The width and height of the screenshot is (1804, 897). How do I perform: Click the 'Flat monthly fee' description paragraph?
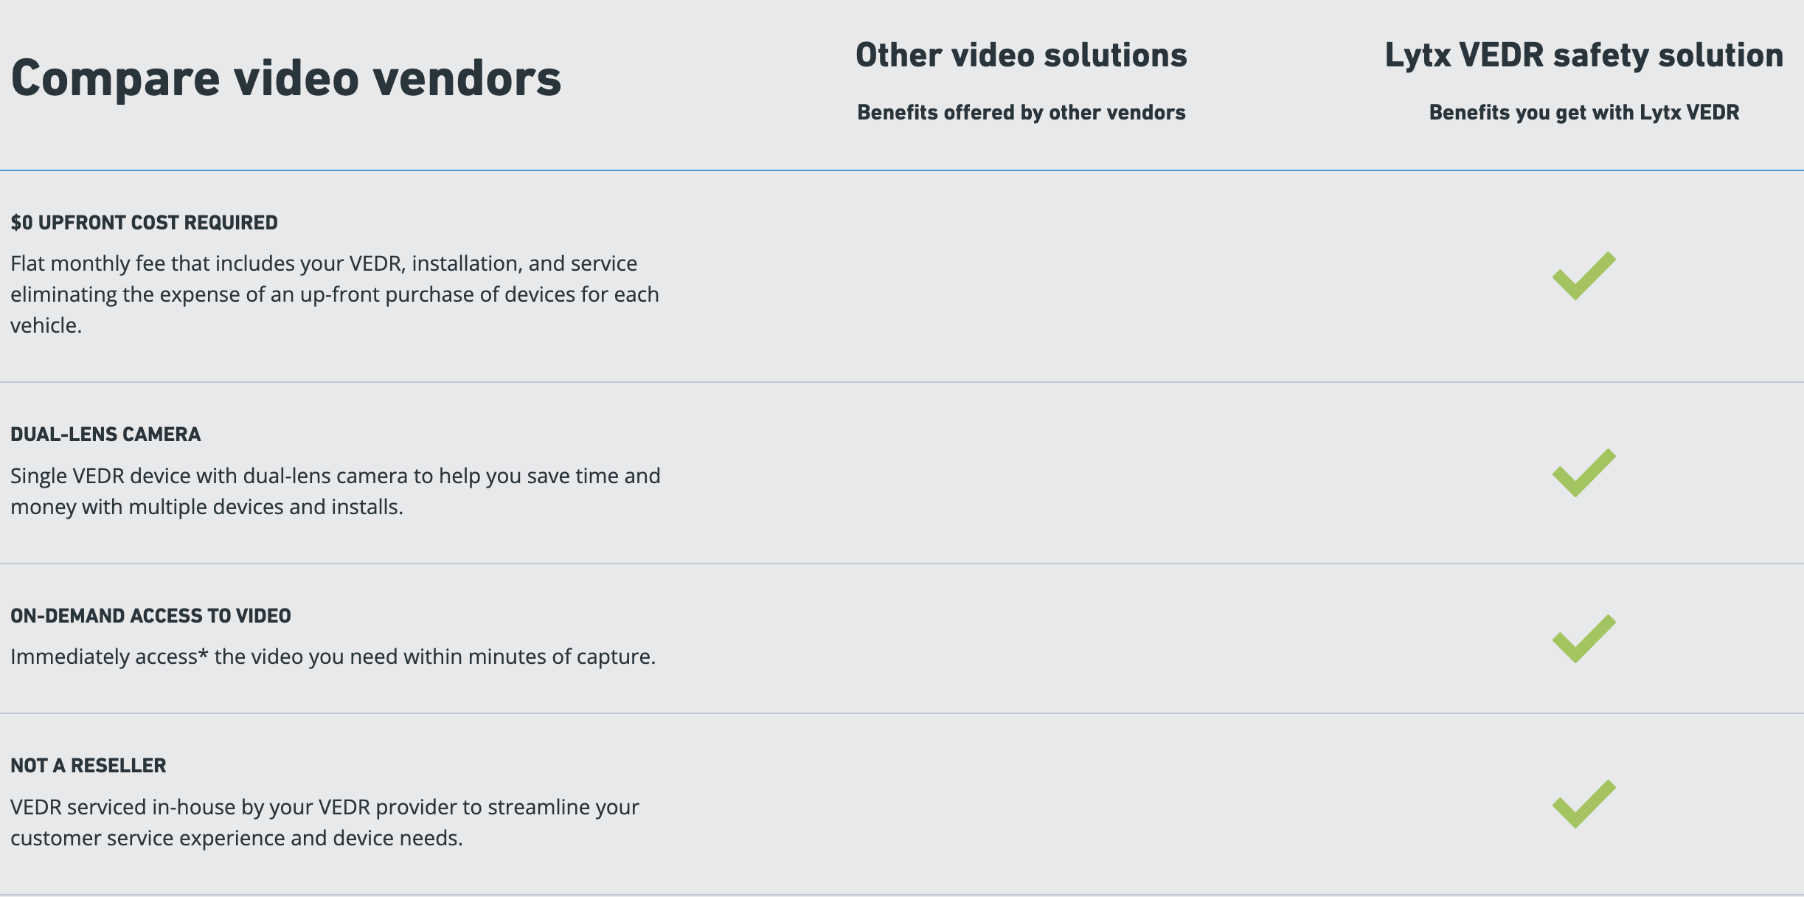(x=334, y=294)
